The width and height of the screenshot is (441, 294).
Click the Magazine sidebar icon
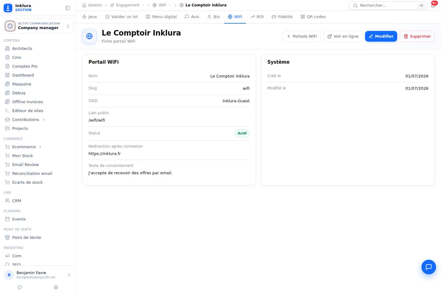(7, 84)
